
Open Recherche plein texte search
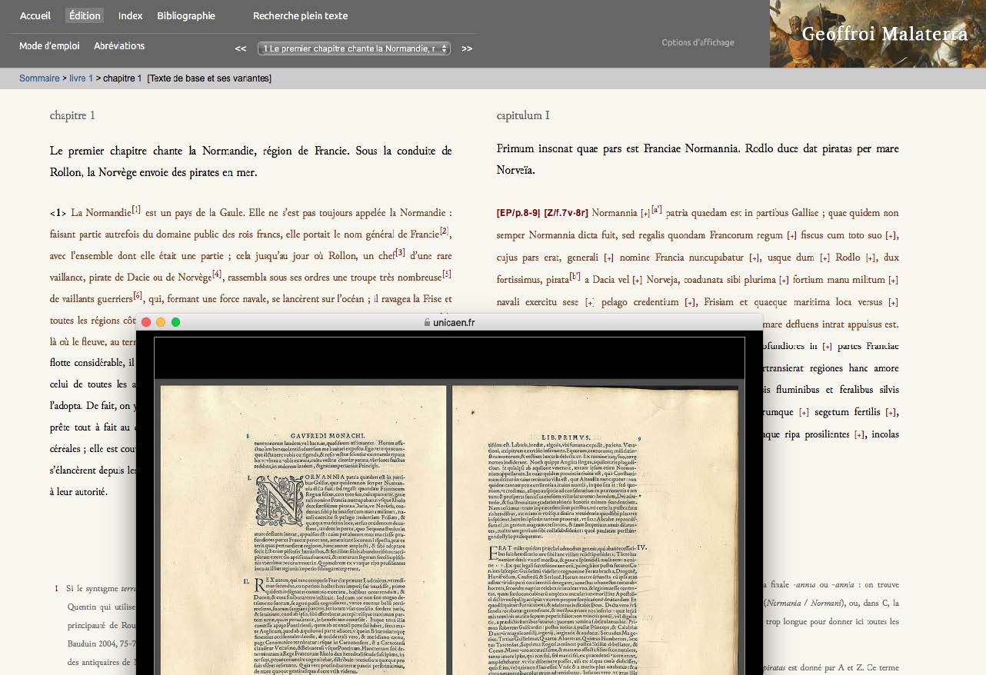pyautogui.click(x=300, y=15)
